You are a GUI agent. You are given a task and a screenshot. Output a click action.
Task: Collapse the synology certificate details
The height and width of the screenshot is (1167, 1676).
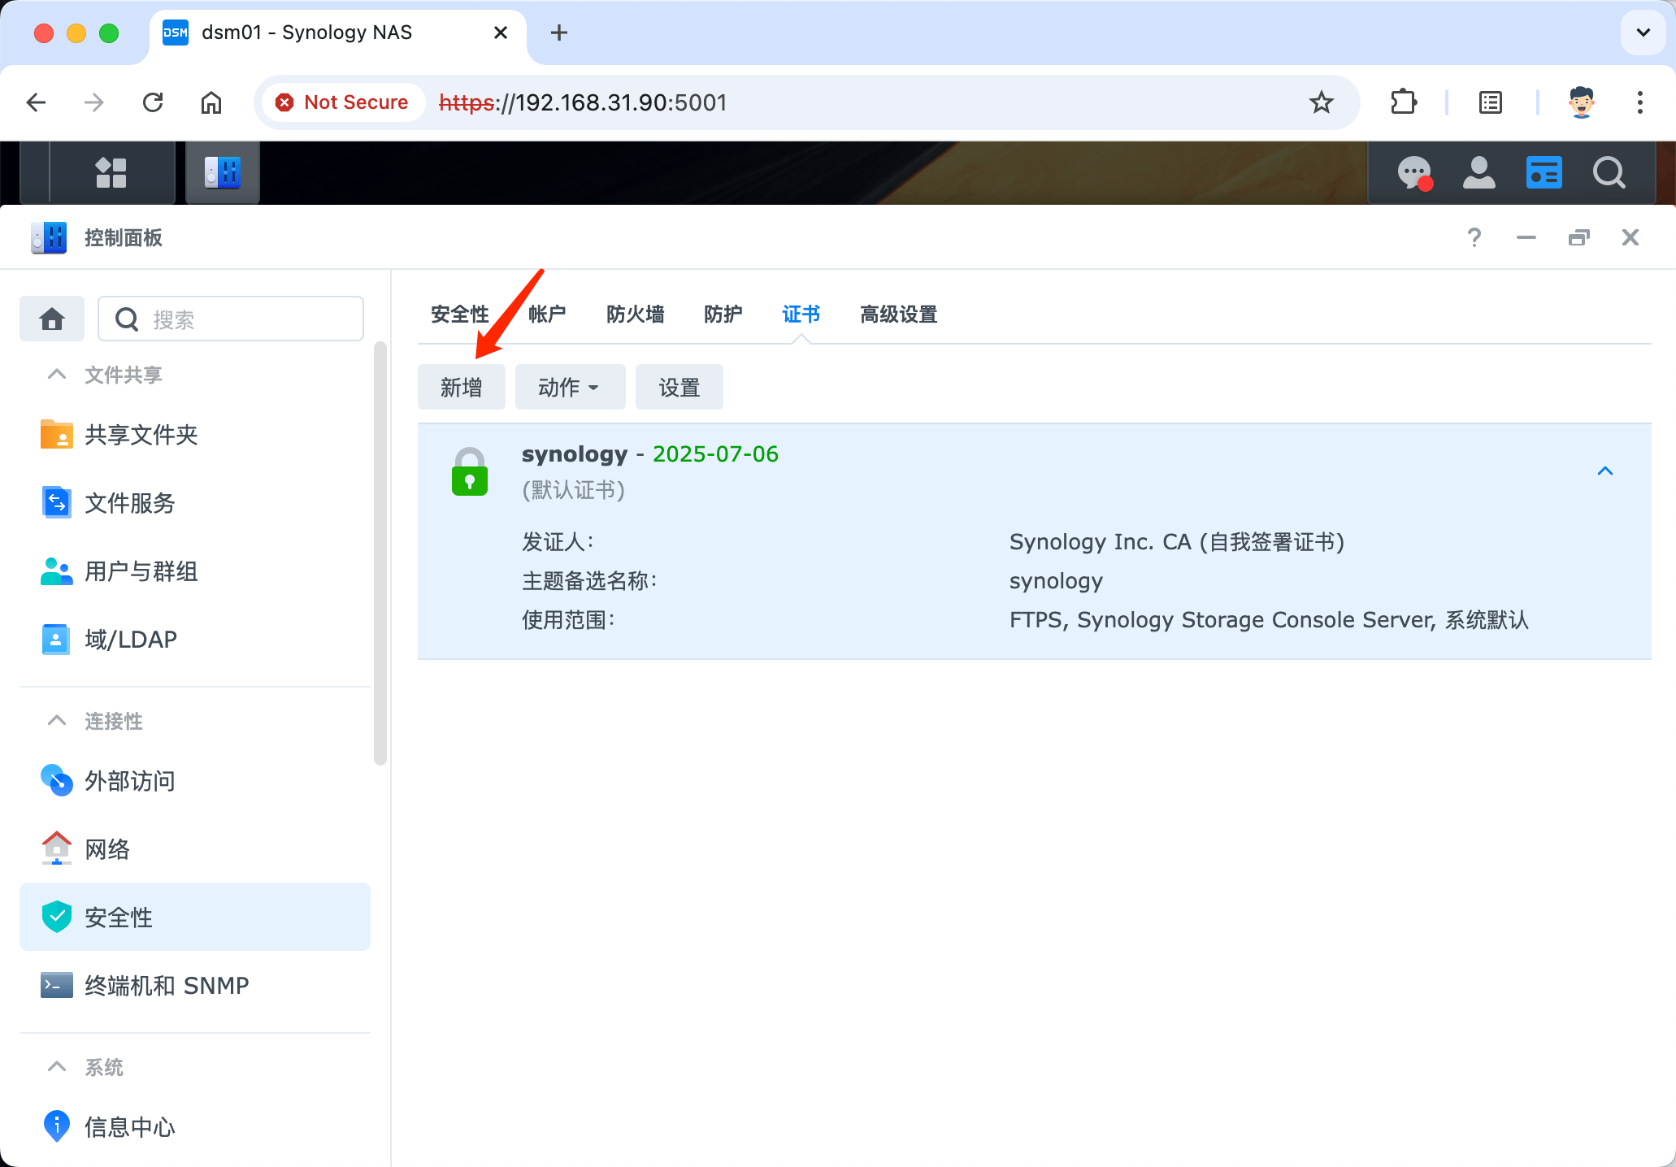1604,471
